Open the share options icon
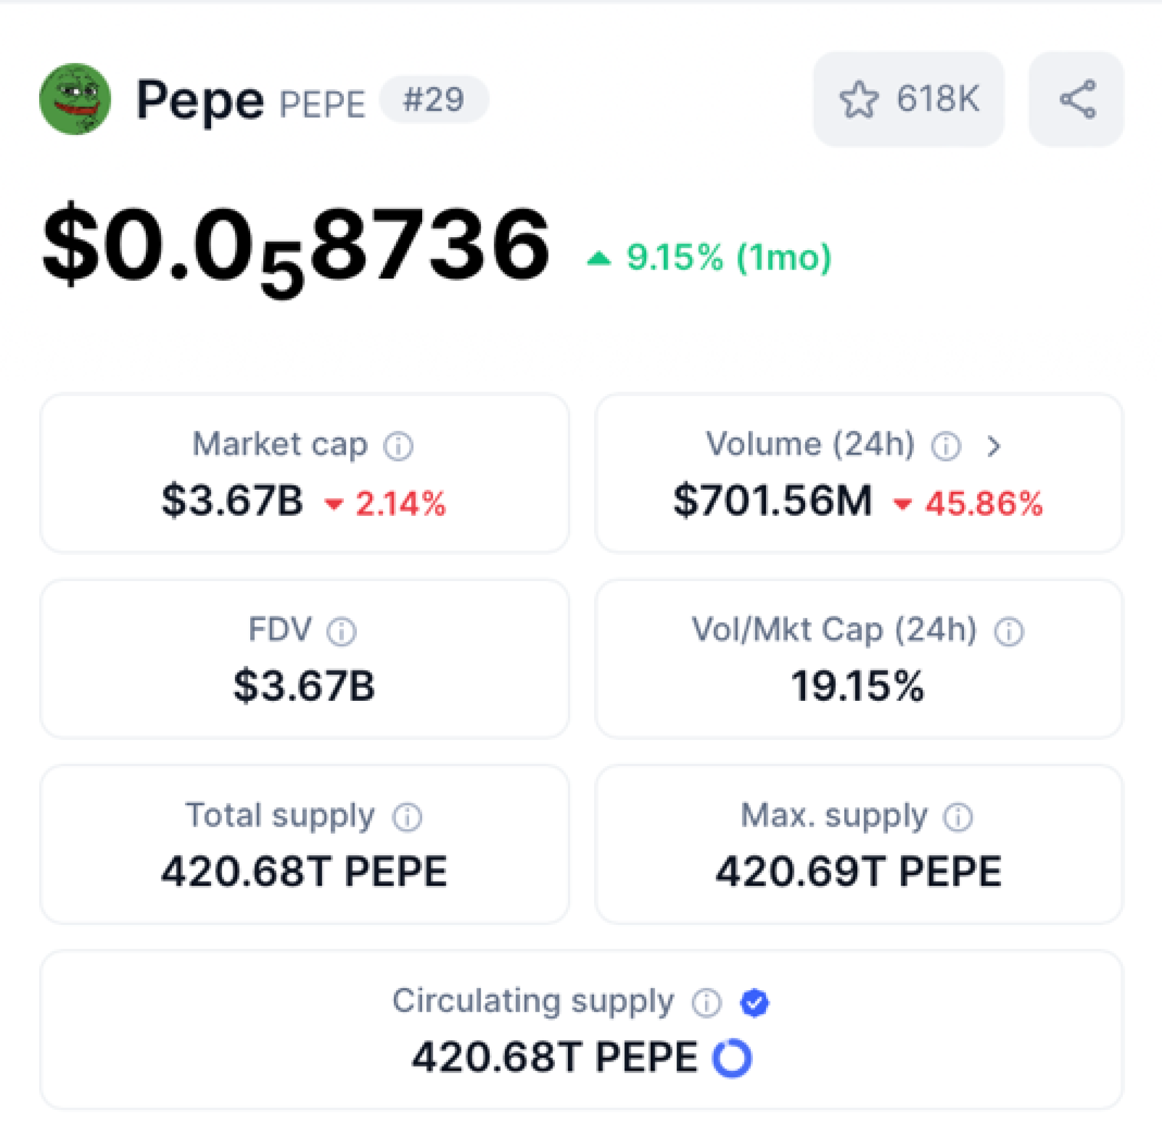Screen dimensions: 1162x1123 pos(1079,100)
